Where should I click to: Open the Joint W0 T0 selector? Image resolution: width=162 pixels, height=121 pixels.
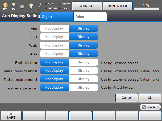click(117, 6)
